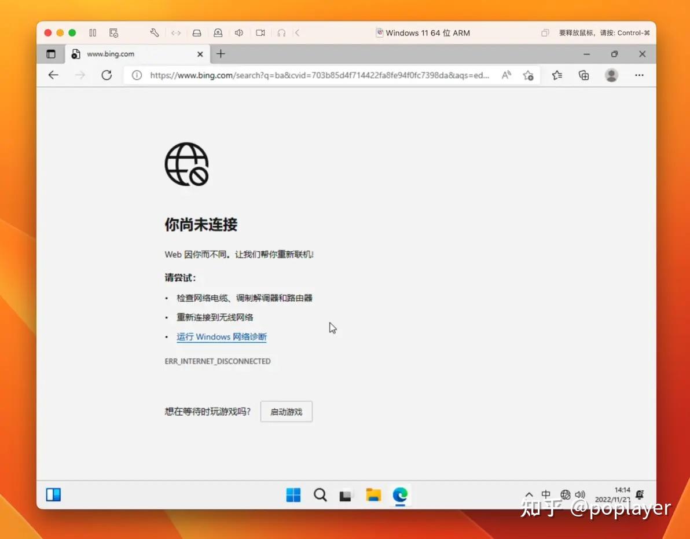Click the camera device icon

click(x=260, y=32)
